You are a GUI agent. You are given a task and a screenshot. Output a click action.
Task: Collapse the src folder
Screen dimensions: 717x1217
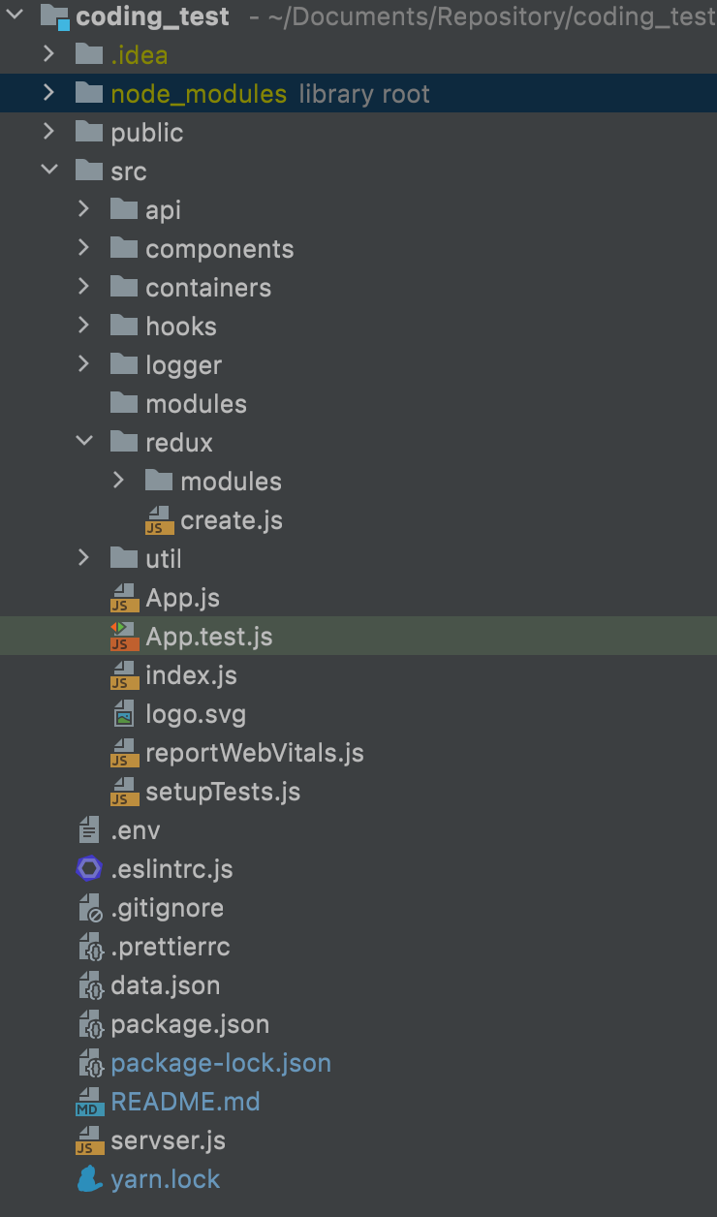[x=49, y=171]
